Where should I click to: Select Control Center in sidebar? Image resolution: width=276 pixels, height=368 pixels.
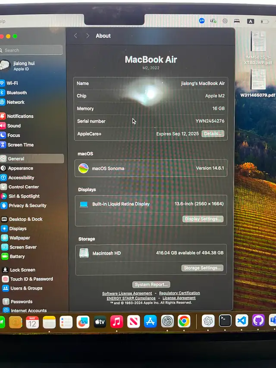[x=20, y=187]
